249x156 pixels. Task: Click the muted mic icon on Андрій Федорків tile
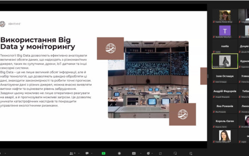pyautogui.click(x=214, y=97)
